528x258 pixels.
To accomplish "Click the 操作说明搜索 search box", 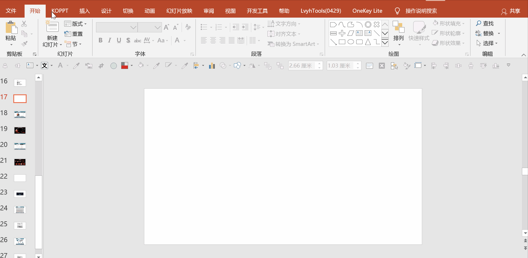I will point(421,11).
